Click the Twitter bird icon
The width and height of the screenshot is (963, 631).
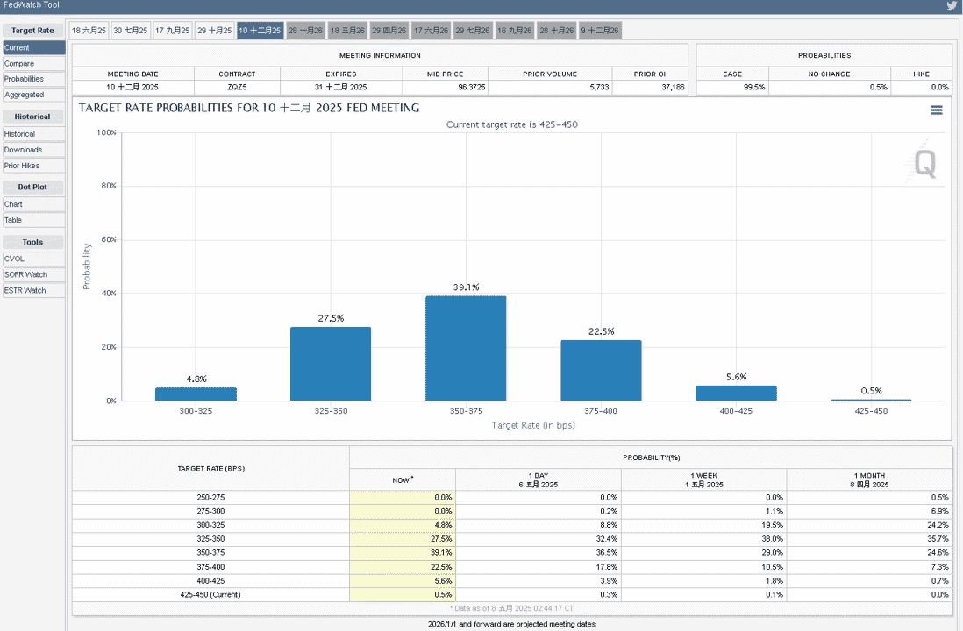coord(952,5)
